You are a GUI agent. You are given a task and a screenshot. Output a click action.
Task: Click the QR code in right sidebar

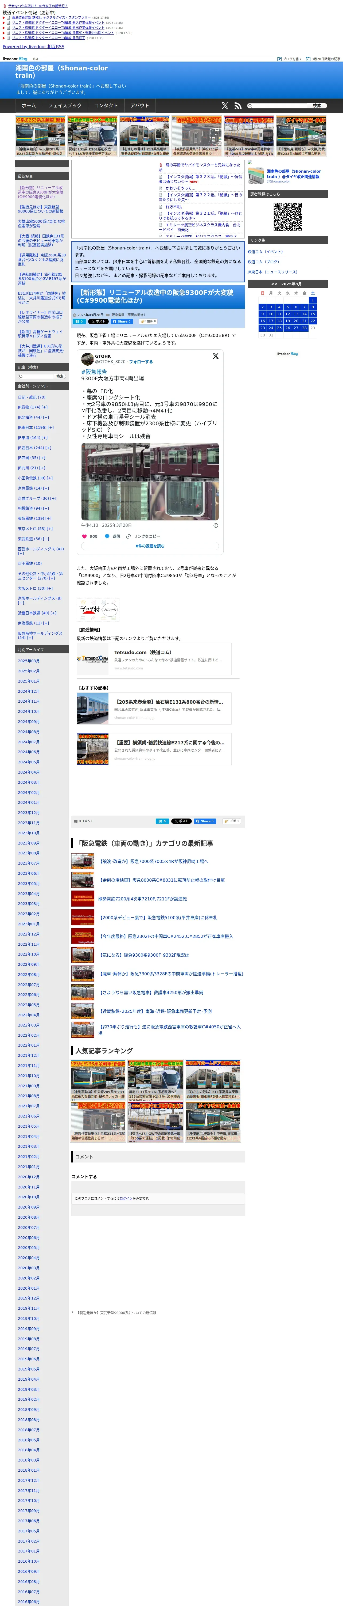click(x=288, y=217)
